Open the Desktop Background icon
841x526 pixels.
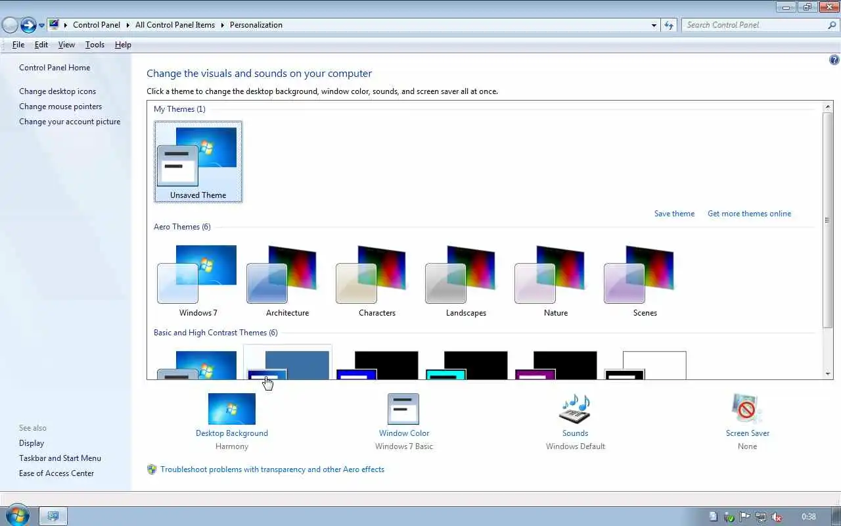[x=231, y=409]
